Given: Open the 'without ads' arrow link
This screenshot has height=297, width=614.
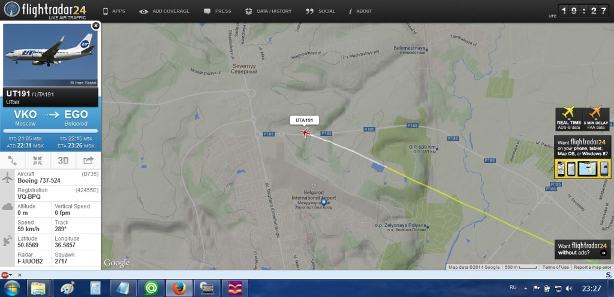Looking at the screenshot, I should point(603,253).
